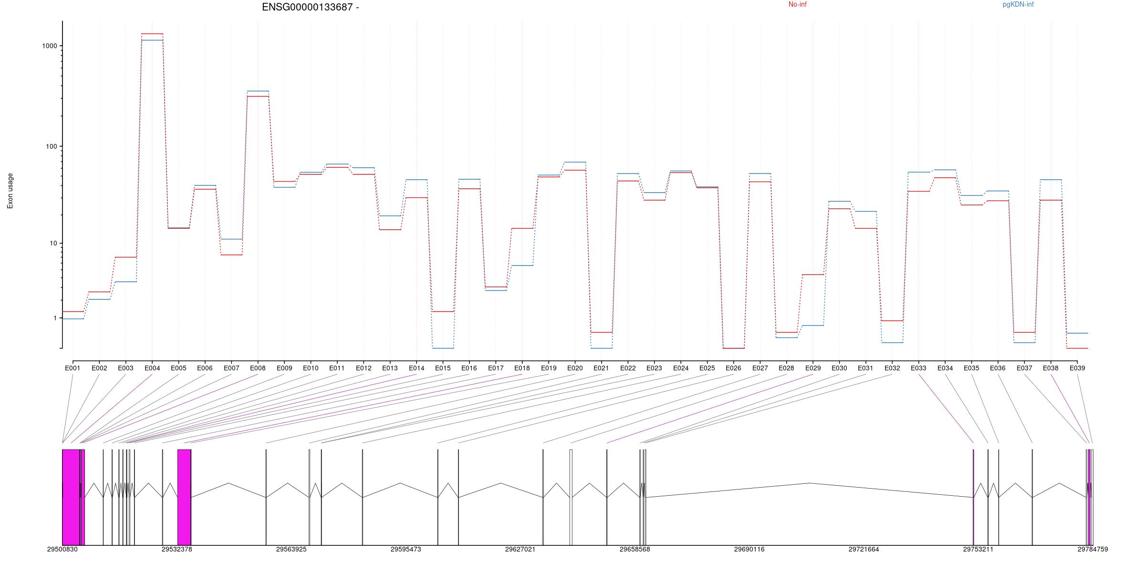
Task: Select exon label E036
Action: (x=998, y=368)
